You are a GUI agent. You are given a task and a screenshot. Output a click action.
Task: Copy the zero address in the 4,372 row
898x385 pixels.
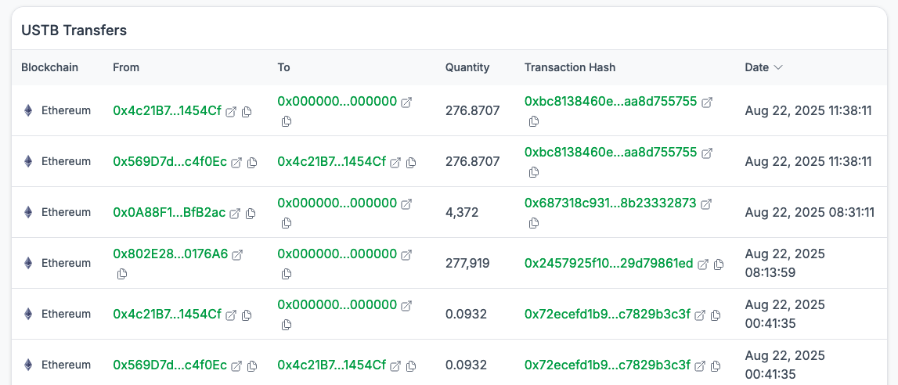click(x=287, y=223)
